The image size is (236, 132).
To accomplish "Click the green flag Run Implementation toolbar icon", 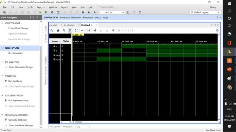I will (46, 12).
